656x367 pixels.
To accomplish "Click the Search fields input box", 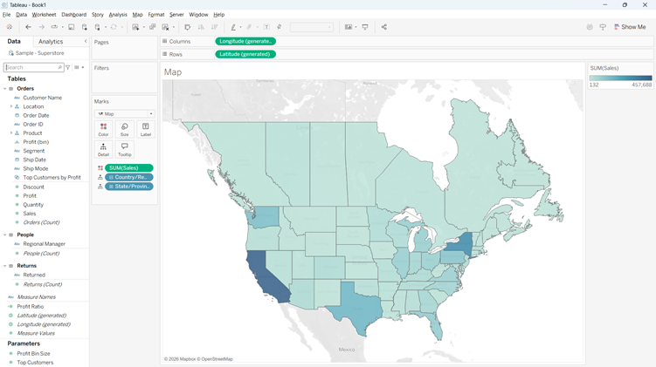I will pos(33,67).
